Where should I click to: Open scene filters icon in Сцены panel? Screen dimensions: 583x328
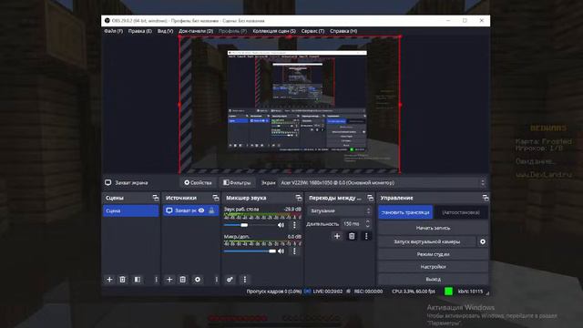pyautogui.click(x=138, y=280)
